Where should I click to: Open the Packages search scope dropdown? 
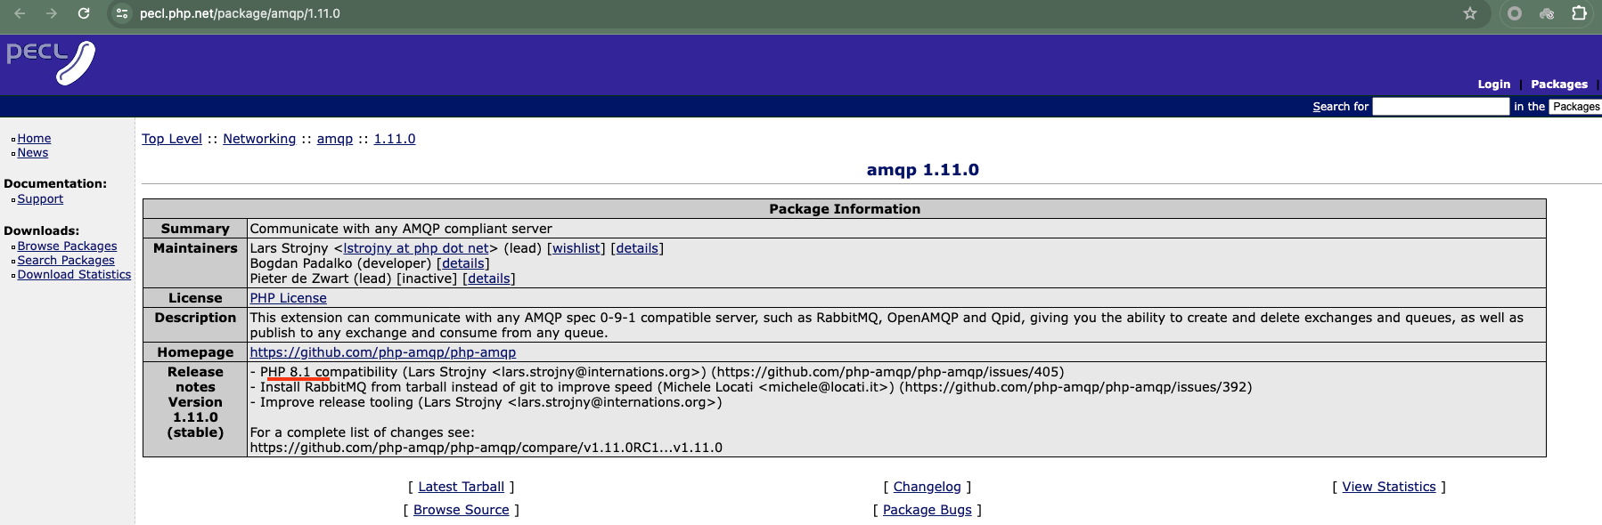1575,107
